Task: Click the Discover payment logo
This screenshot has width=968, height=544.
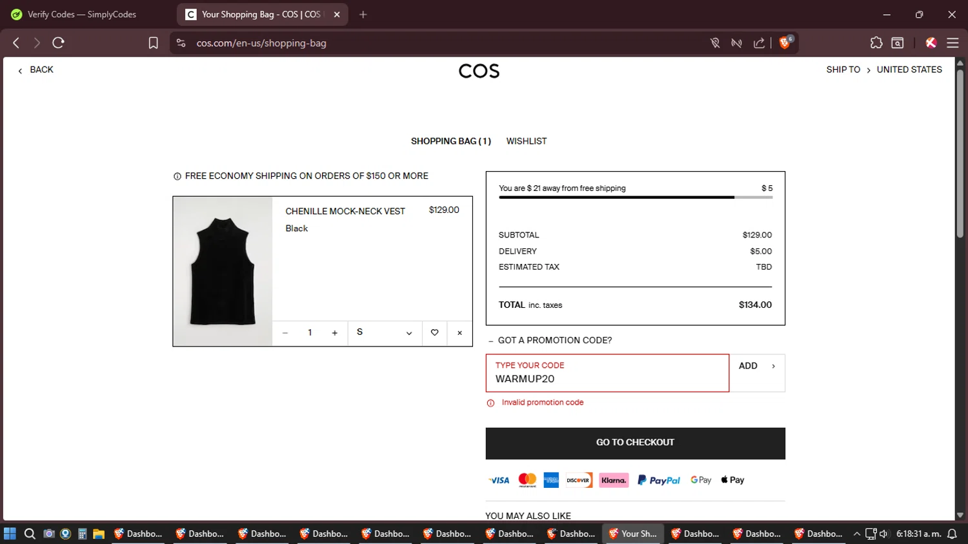Action: [578, 480]
